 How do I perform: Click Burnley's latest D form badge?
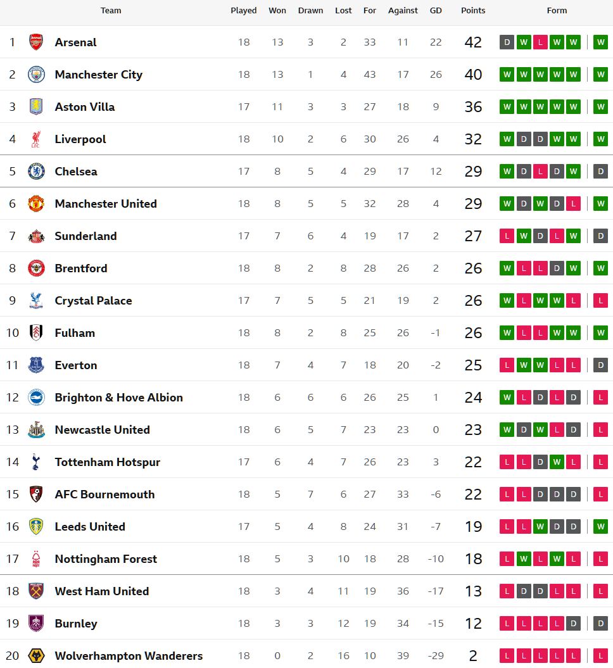coord(601,624)
